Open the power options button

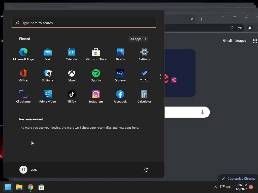tap(146, 170)
